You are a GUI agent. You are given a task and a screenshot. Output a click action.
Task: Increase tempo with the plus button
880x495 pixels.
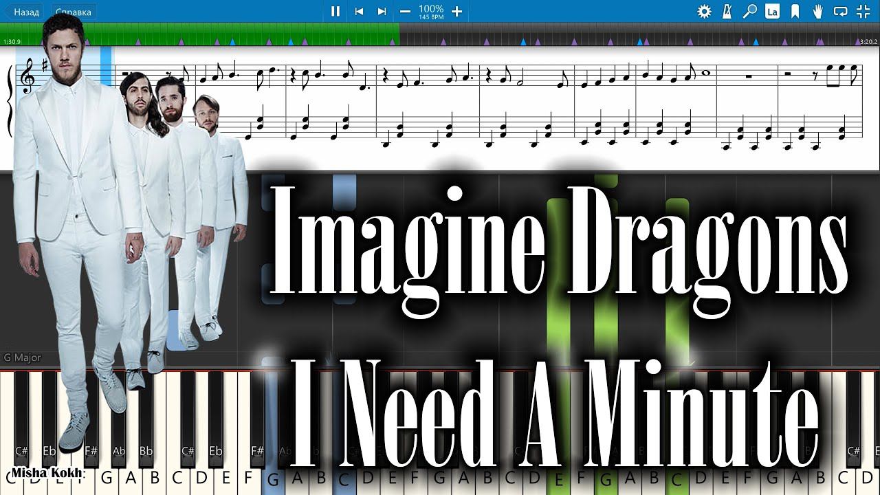(456, 11)
